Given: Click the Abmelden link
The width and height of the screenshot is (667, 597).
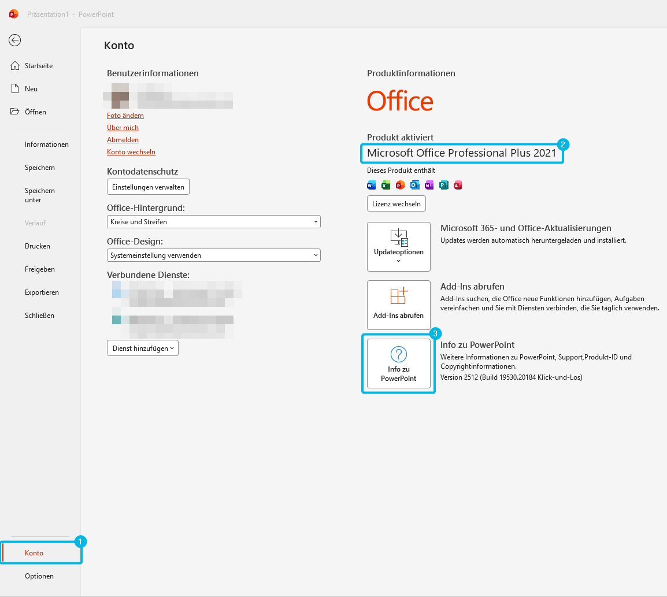Looking at the screenshot, I should click(123, 139).
